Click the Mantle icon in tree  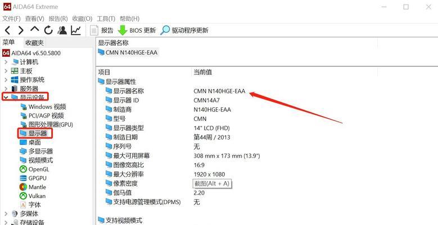coord(23,187)
